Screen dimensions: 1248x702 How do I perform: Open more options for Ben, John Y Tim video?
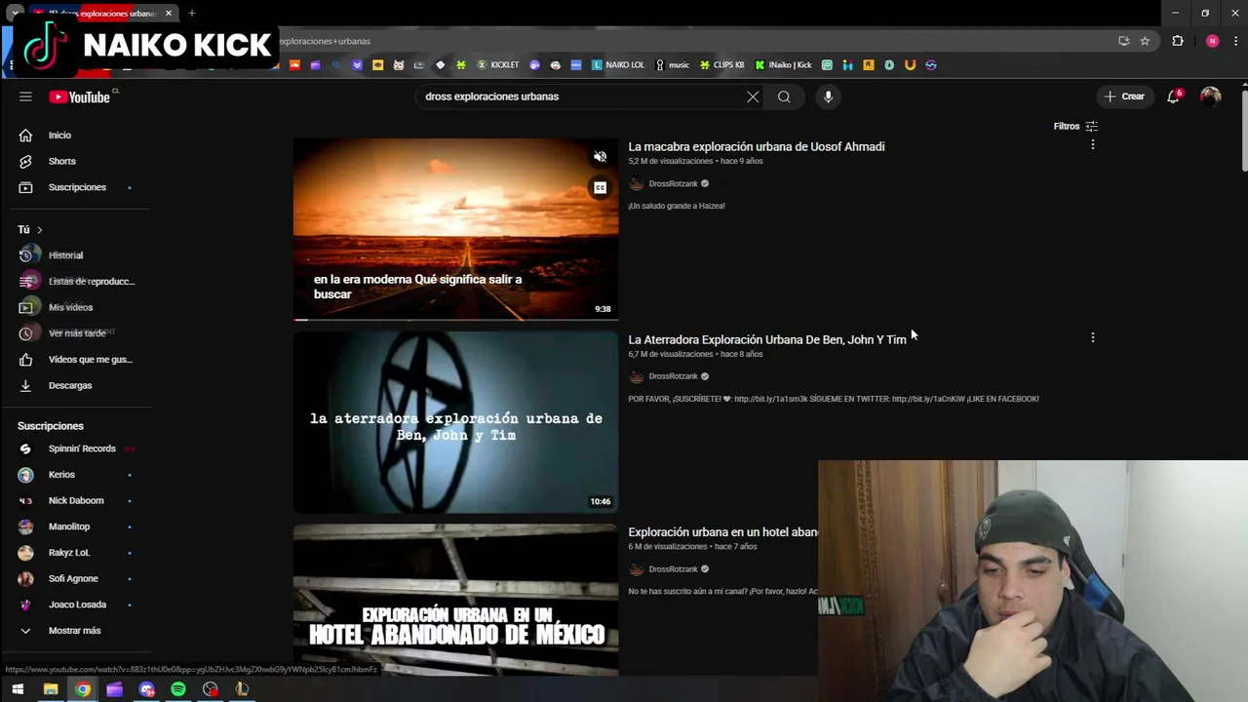coord(1093,337)
